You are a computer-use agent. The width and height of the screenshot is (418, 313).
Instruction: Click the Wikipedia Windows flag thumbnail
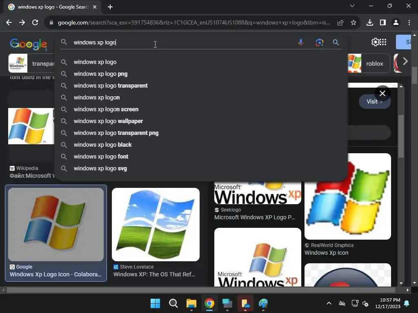(31, 126)
